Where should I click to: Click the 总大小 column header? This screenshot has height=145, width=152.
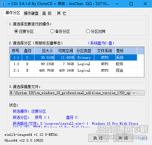(44, 51)
